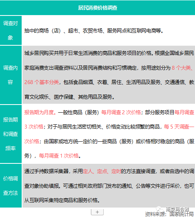Click the 调查对象 row header

coord(11,31)
